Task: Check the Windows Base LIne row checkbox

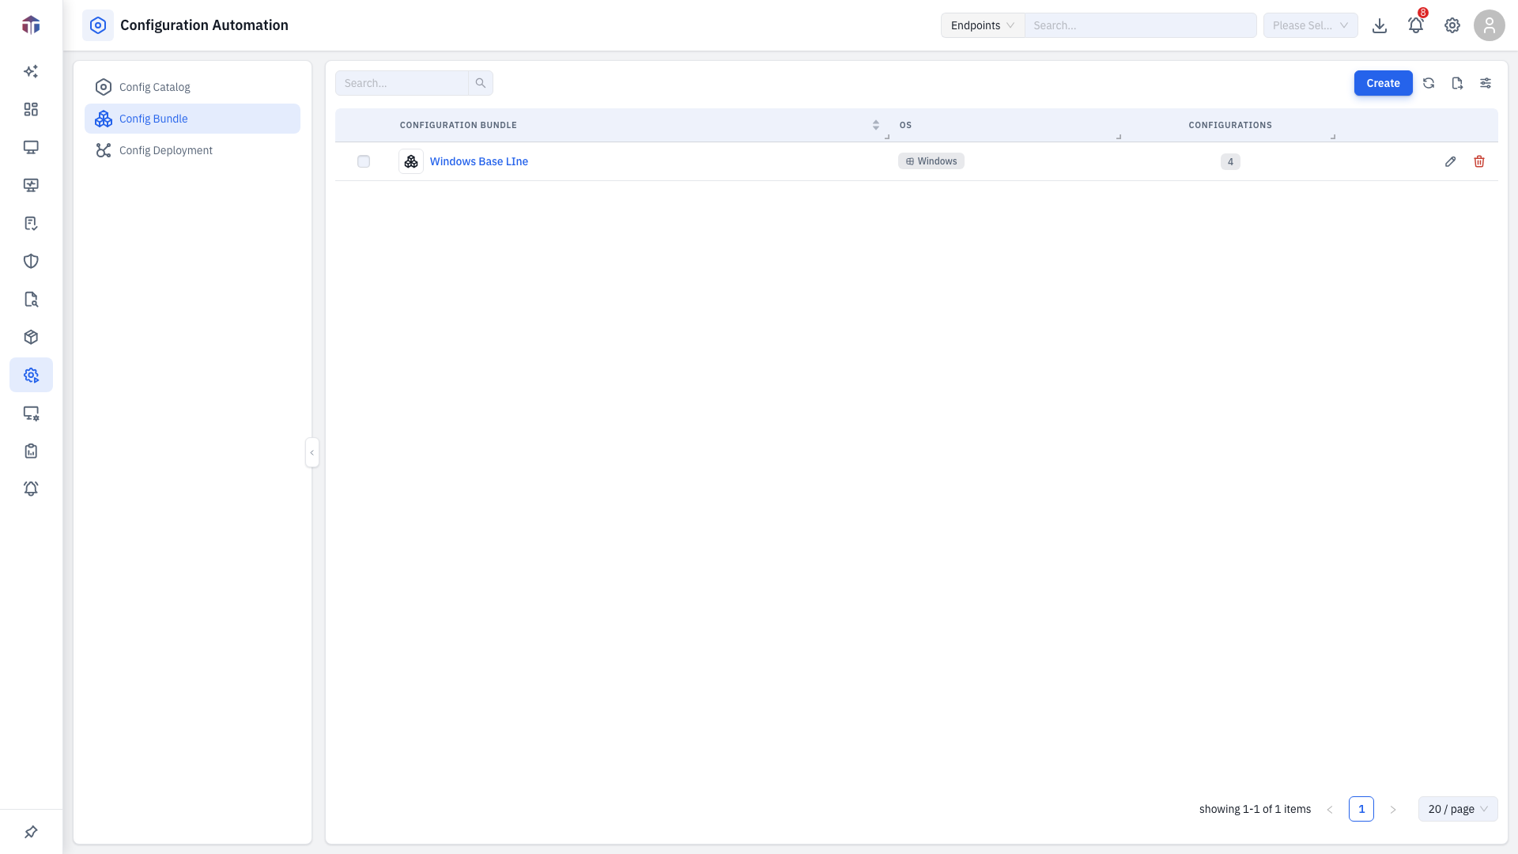Action: click(x=364, y=161)
